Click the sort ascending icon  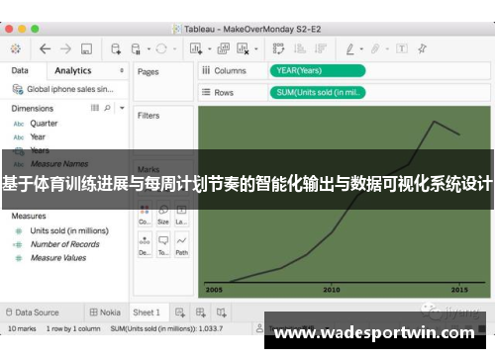coord(300,48)
